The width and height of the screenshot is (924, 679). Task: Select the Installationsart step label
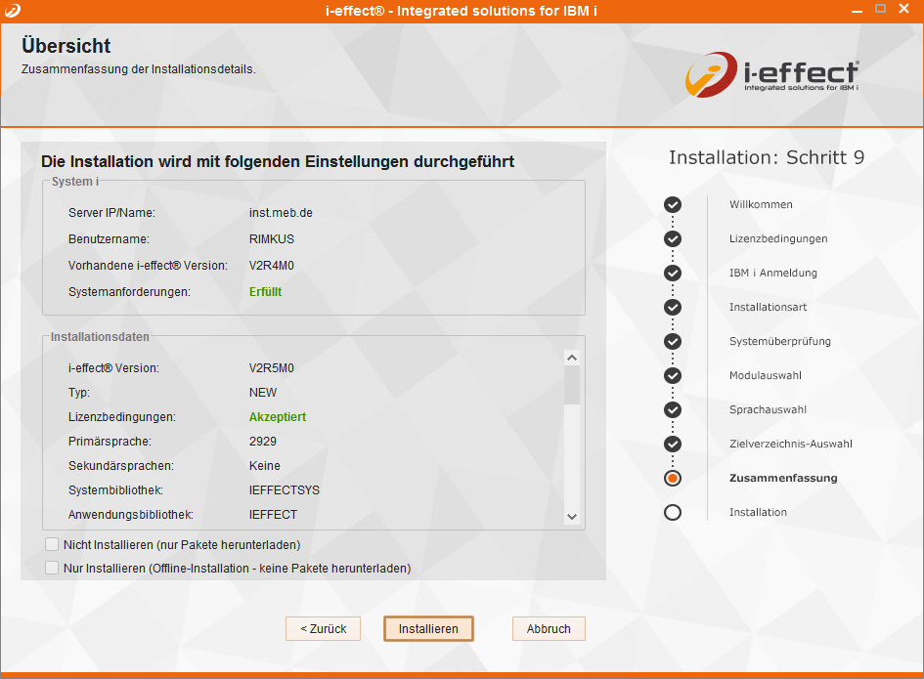pyautogui.click(x=768, y=307)
